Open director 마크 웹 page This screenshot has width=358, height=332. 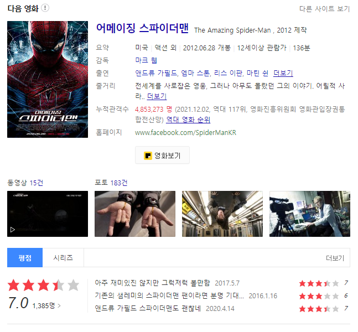146,60
